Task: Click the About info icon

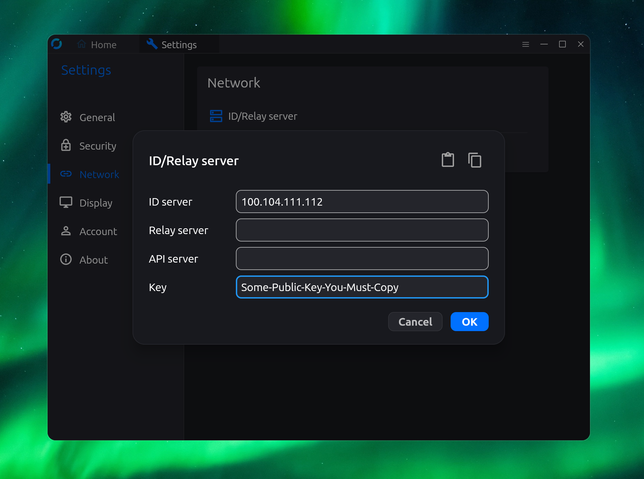Action: pos(66,260)
